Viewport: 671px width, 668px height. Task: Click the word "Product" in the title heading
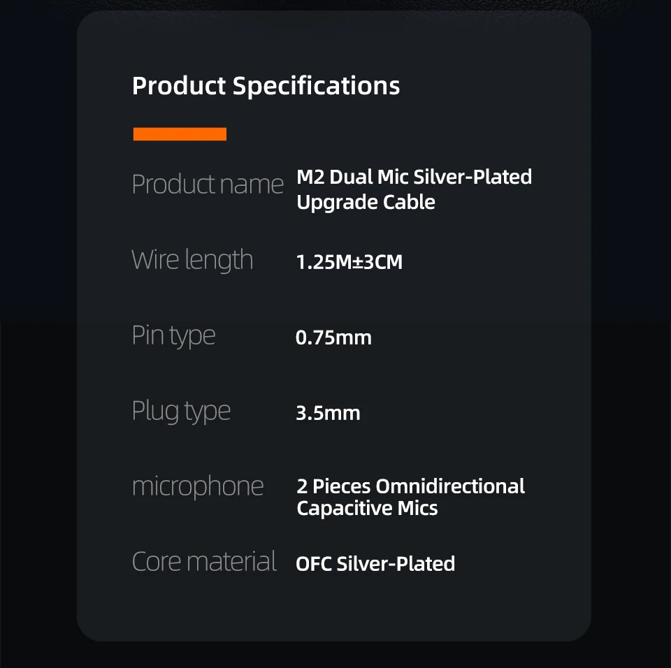point(179,86)
